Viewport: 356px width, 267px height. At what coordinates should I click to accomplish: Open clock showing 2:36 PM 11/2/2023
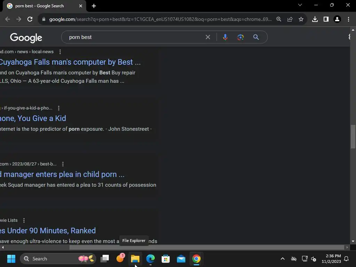pyautogui.click(x=331, y=259)
